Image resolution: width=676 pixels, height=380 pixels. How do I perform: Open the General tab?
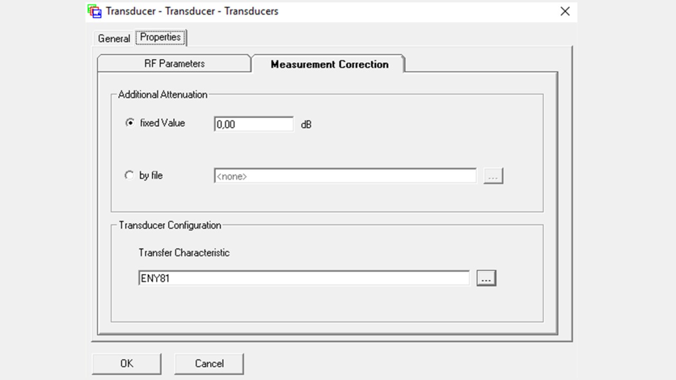pyautogui.click(x=114, y=39)
